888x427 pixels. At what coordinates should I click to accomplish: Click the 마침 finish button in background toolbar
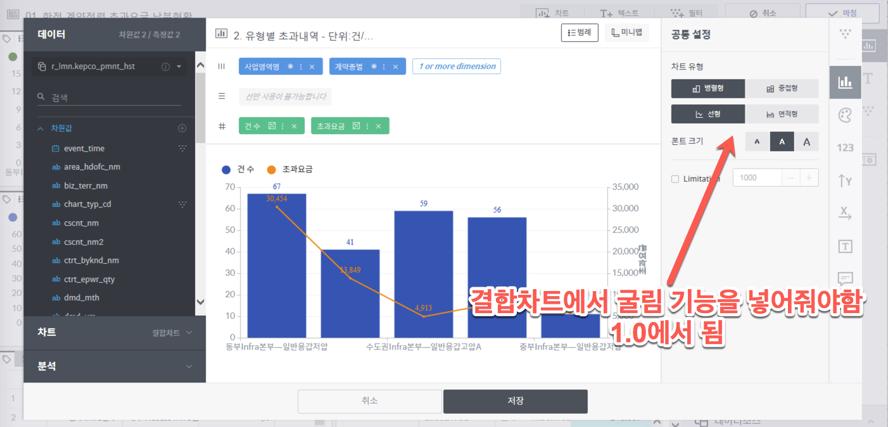[842, 13]
